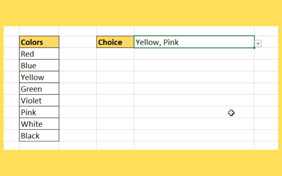
Task: Click the Pink cell in list
Action: (39, 112)
